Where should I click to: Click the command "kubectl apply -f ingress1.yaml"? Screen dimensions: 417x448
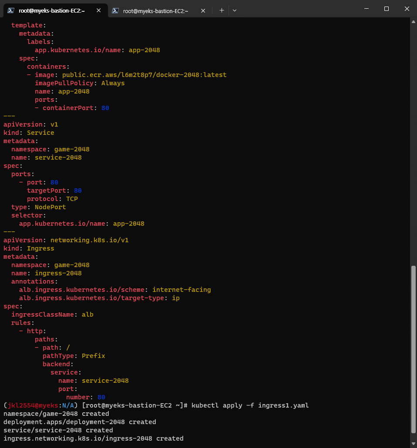(x=250, y=405)
